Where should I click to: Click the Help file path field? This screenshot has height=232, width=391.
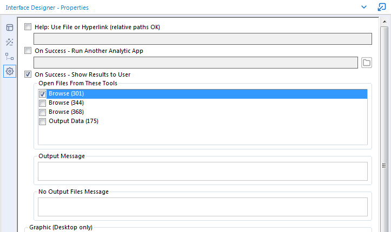coord(202,39)
